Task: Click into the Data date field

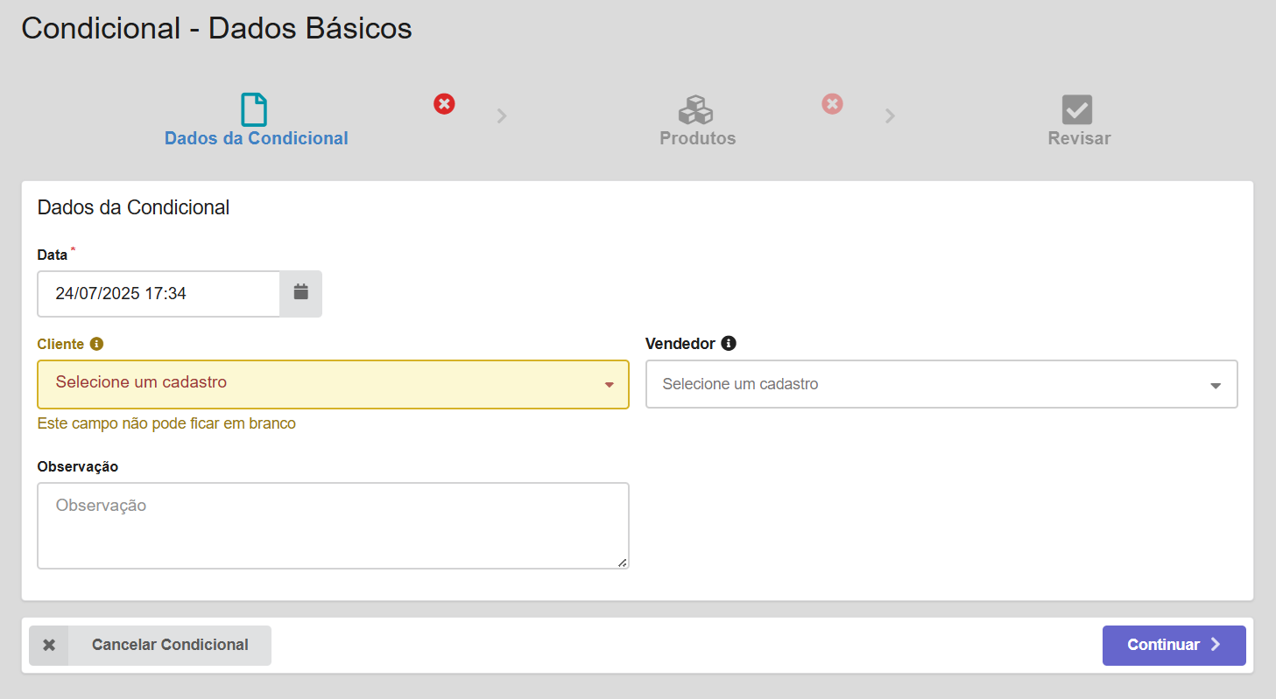Action: pos(159,294)
